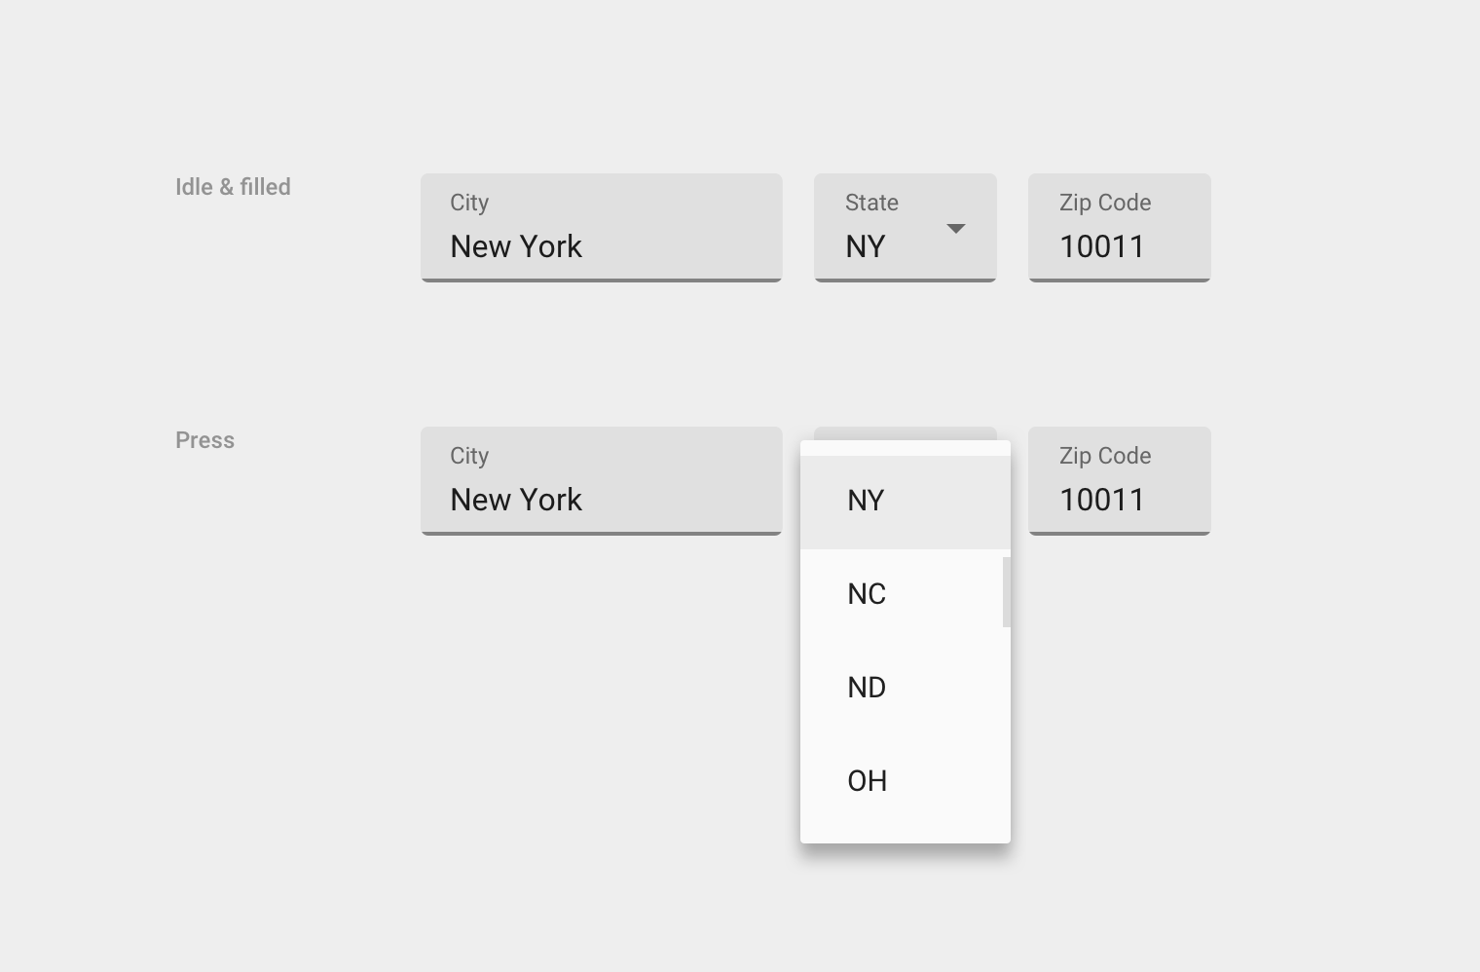Click the 'Idle & filled' label
Viewport: 1480px width, 972px height.
pyautogui.click(x=233, y=187)
